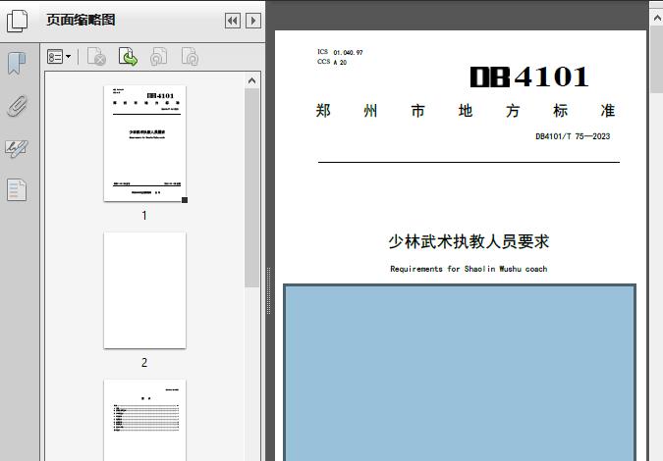Click page number label 2

click(x=144, y=363)
